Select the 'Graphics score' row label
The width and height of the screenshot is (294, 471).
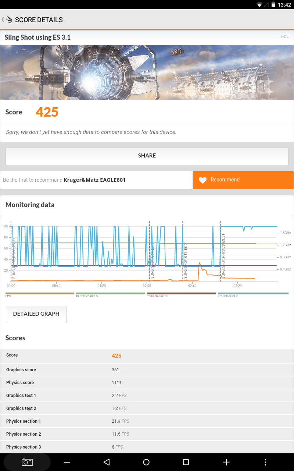(x=21, y=370)
